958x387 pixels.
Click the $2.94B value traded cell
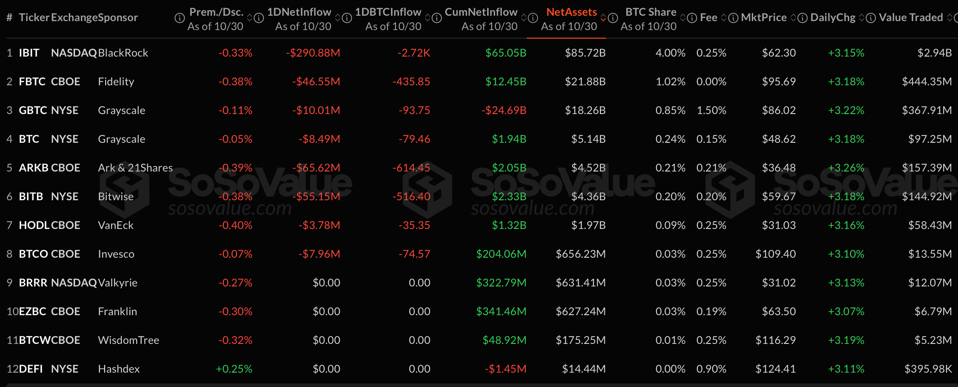935,53
